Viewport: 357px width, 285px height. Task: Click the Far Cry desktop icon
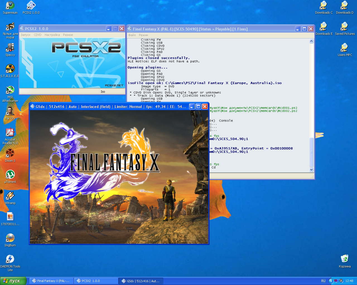tap(10, 113)
